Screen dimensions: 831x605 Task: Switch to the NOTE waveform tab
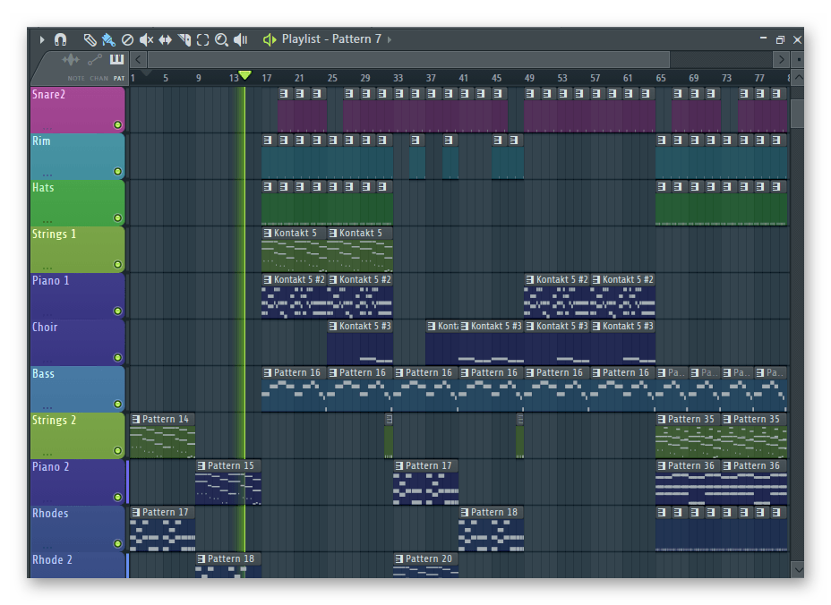(x=71, y=60)
